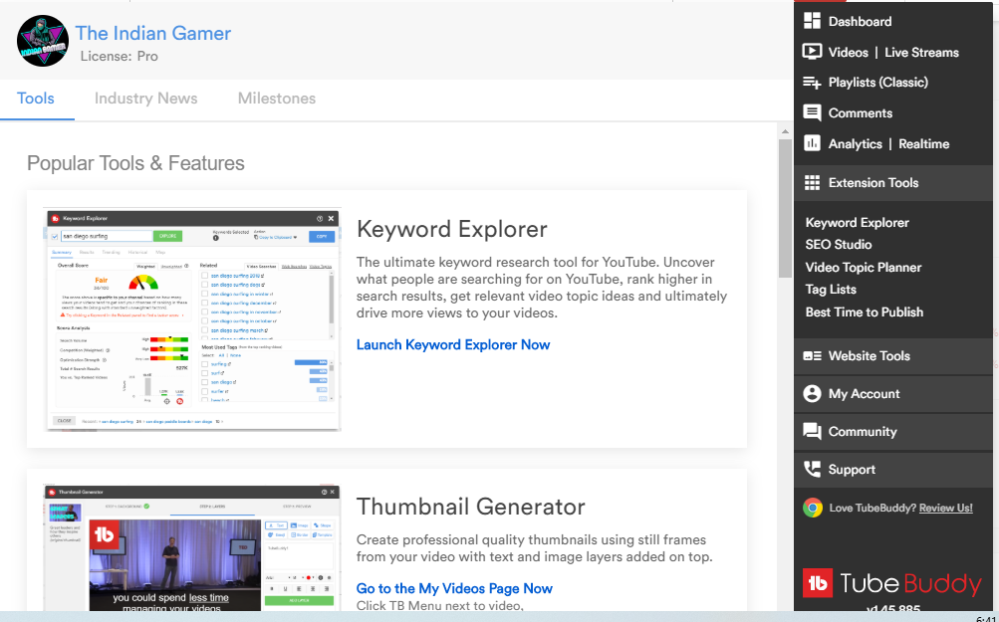Click the Review Us! link
Screen dimensions: 999x622
point(945,508)
